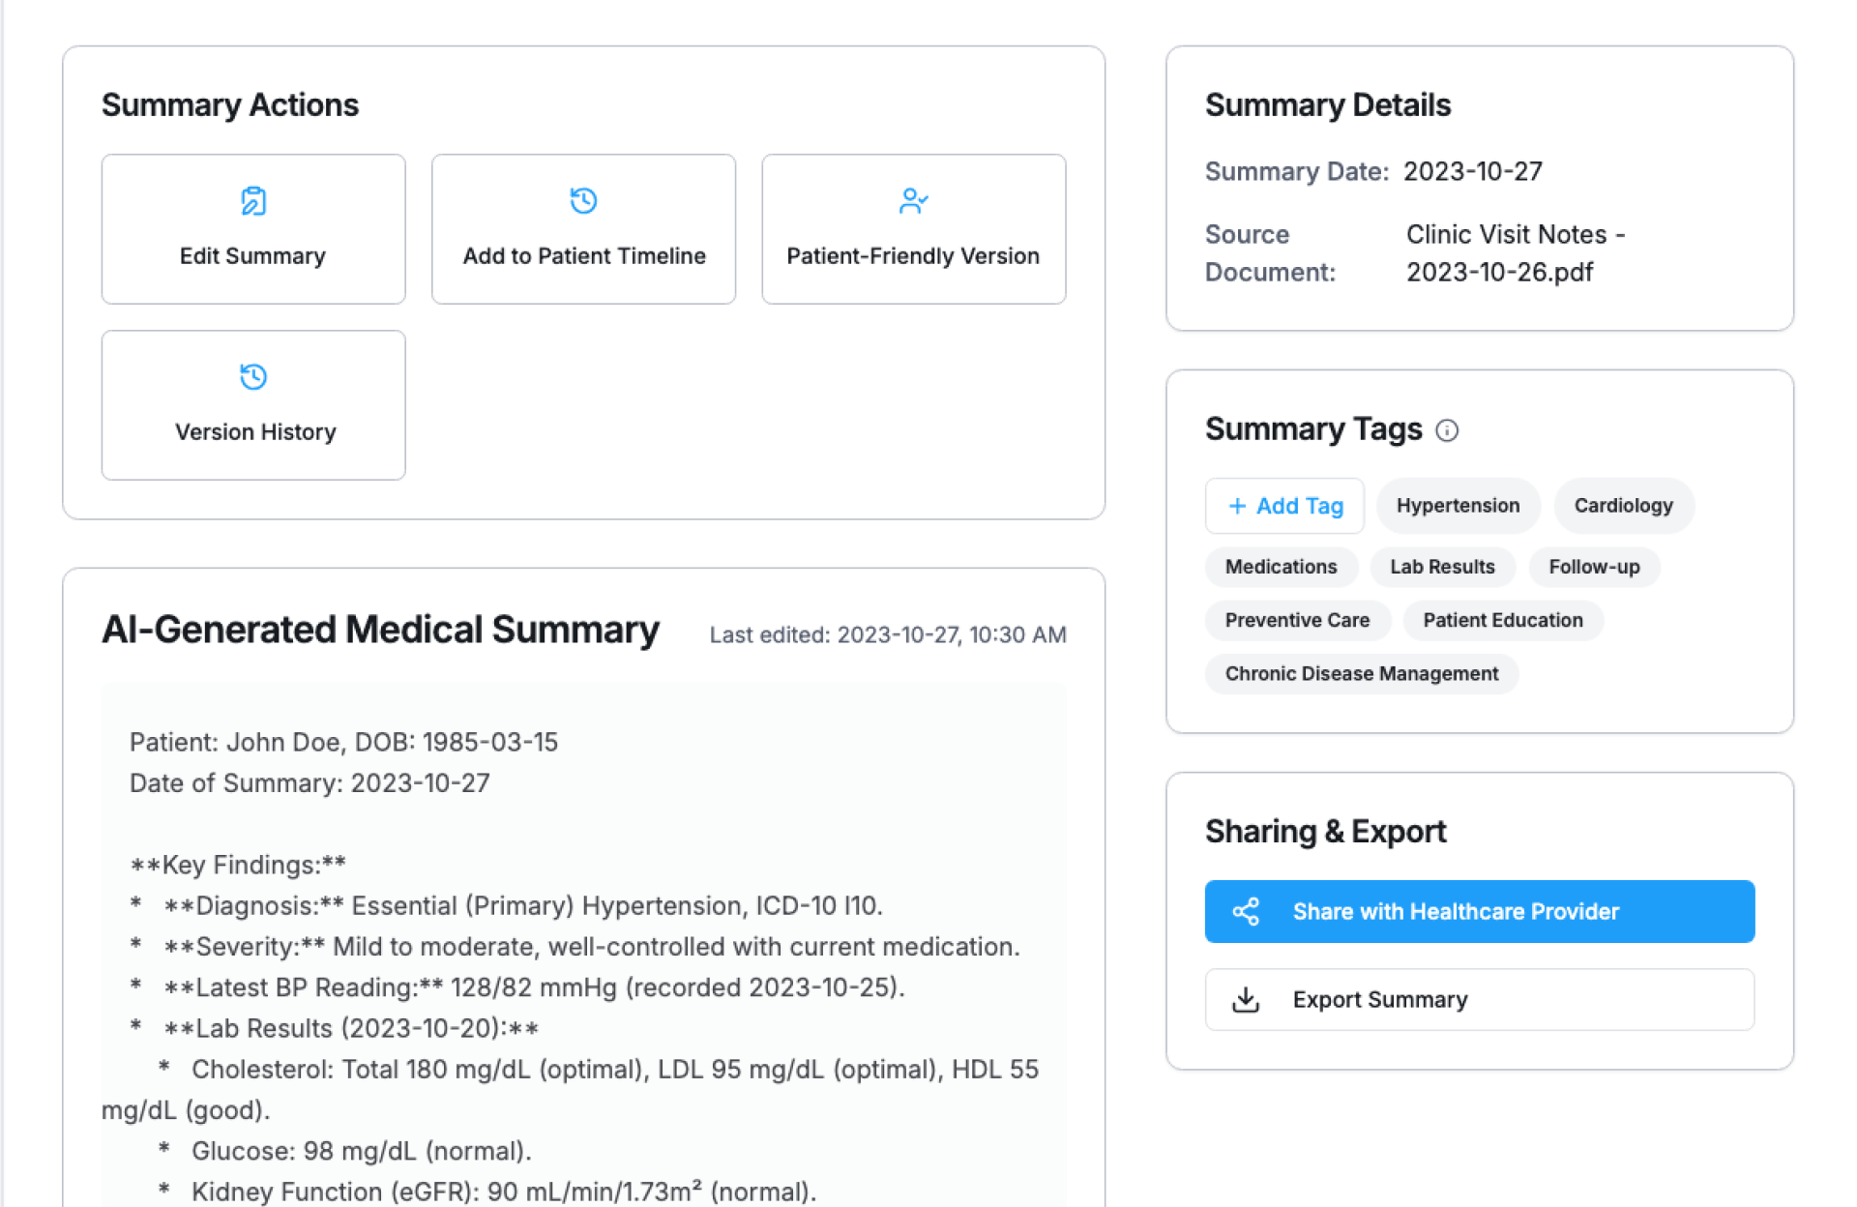Click inside the AI-generated summary text area

(583, 946)
